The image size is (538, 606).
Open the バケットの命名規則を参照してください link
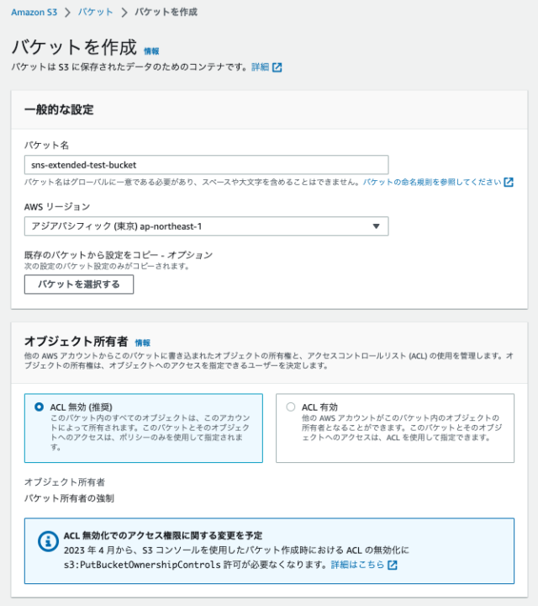point(432,182)
